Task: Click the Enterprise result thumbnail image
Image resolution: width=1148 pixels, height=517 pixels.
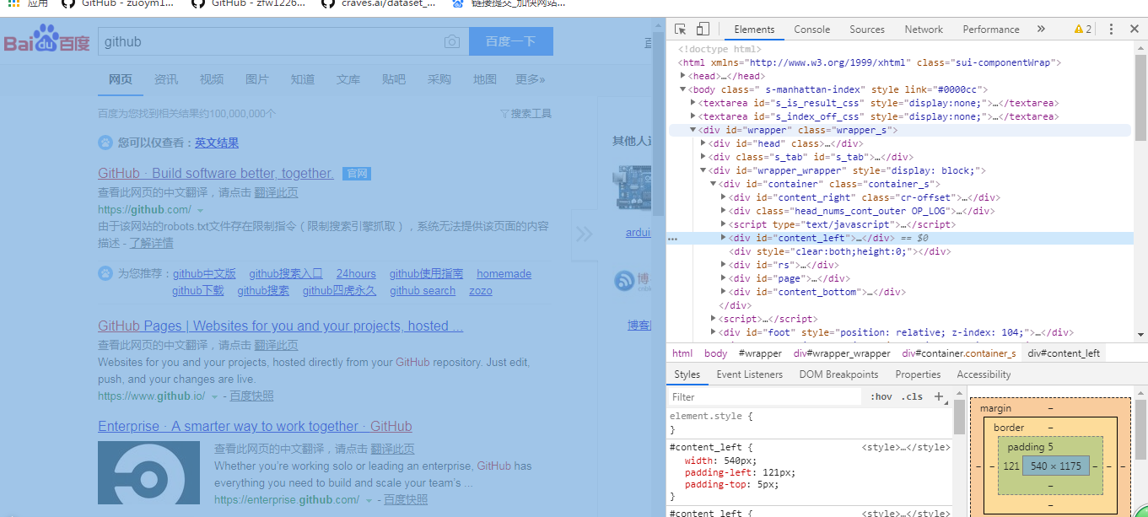Action: point(148,473)
